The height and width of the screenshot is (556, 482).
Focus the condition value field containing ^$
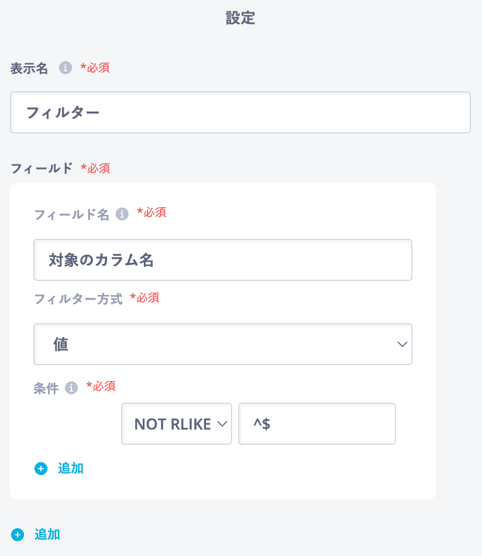317,424
